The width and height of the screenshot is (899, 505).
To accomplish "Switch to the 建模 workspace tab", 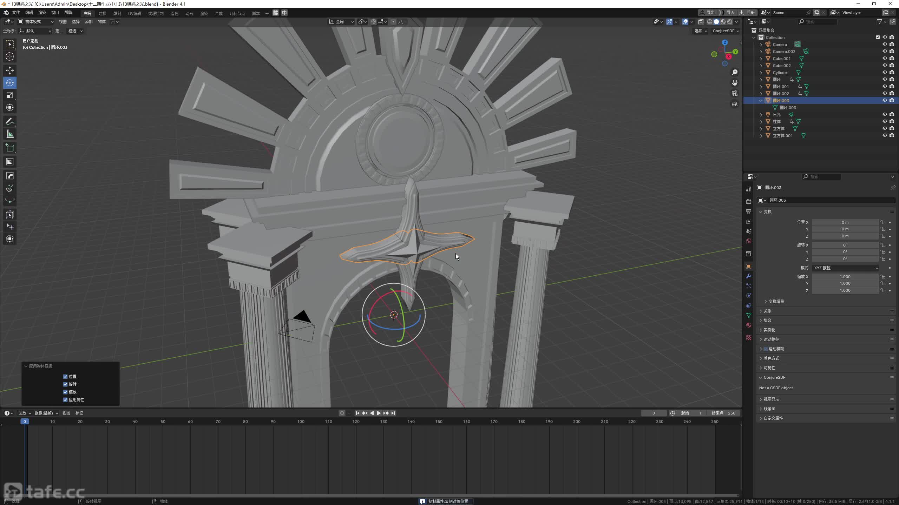I will pos(102,13).
